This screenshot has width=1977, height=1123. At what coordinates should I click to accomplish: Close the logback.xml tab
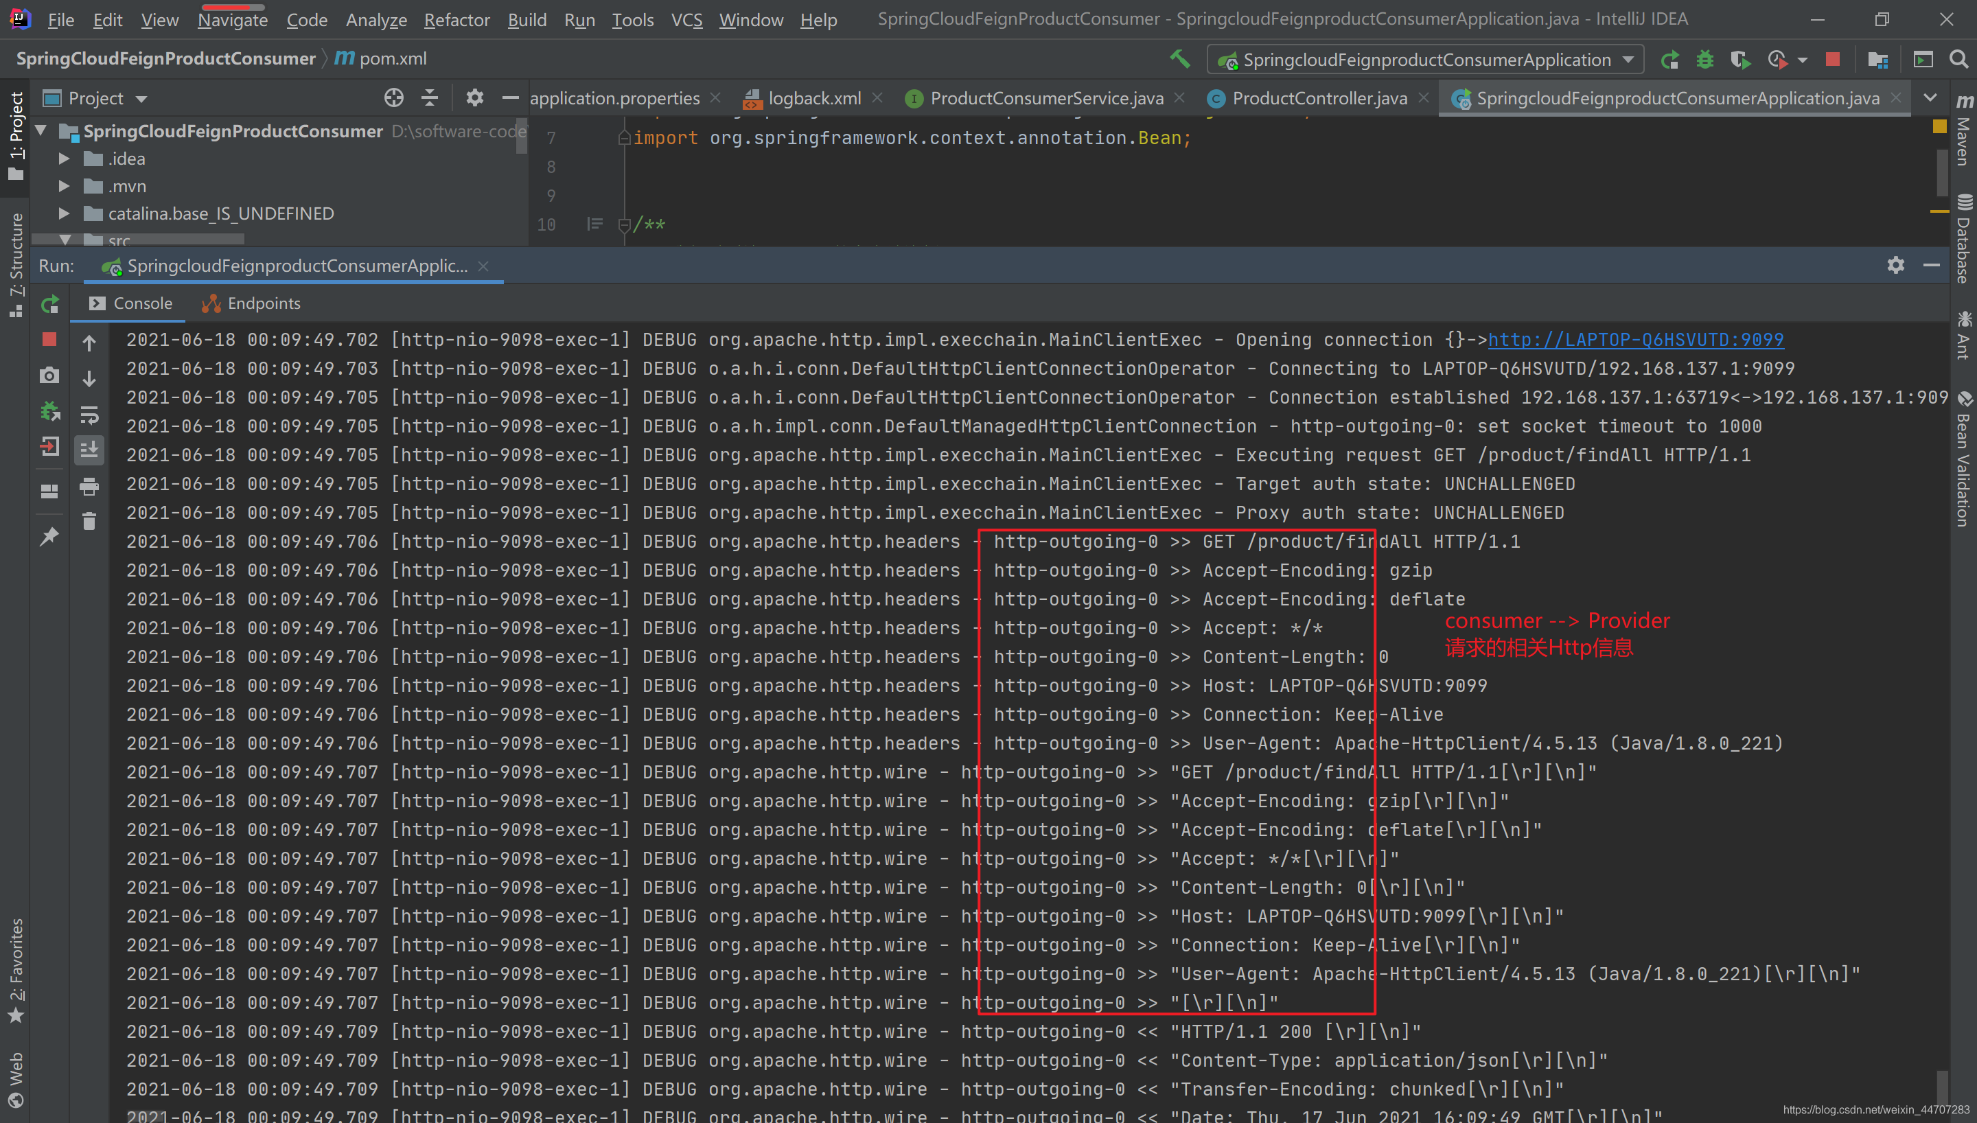tap(877, 98)
